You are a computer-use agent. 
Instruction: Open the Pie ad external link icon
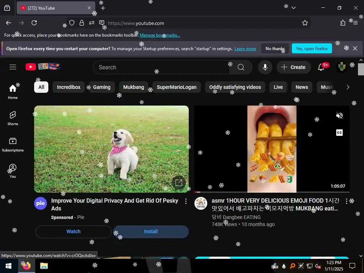click(179, 183)
